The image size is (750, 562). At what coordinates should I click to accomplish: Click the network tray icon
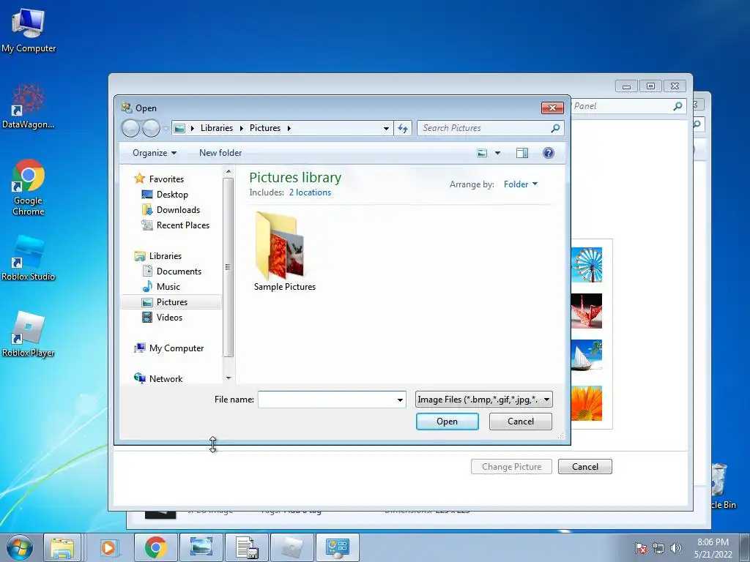click(658, 548)
